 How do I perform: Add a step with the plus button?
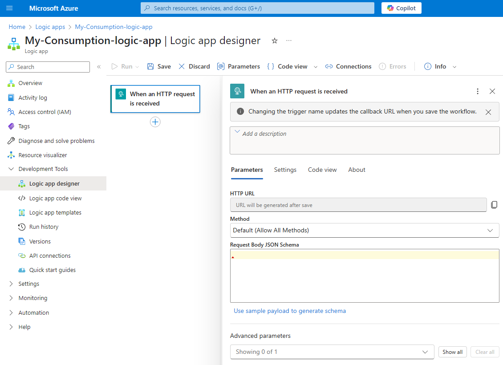(x=155, y=122)
